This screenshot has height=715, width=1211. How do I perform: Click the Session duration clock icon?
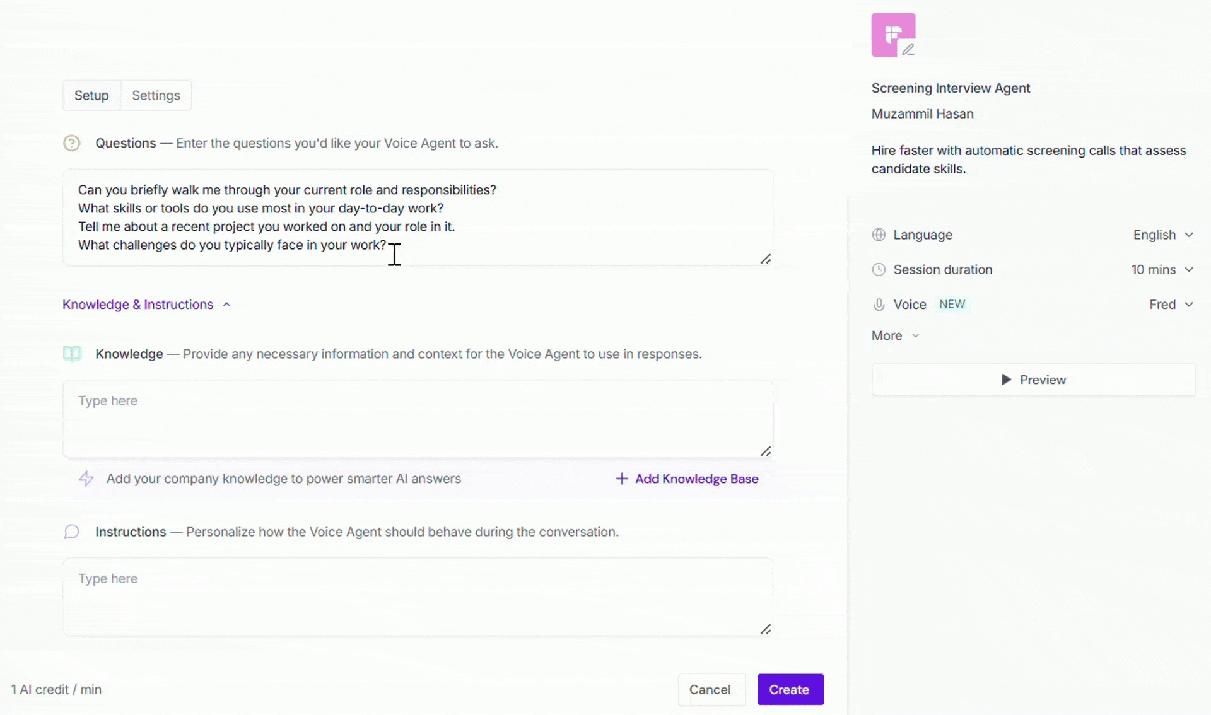point(879,269)
